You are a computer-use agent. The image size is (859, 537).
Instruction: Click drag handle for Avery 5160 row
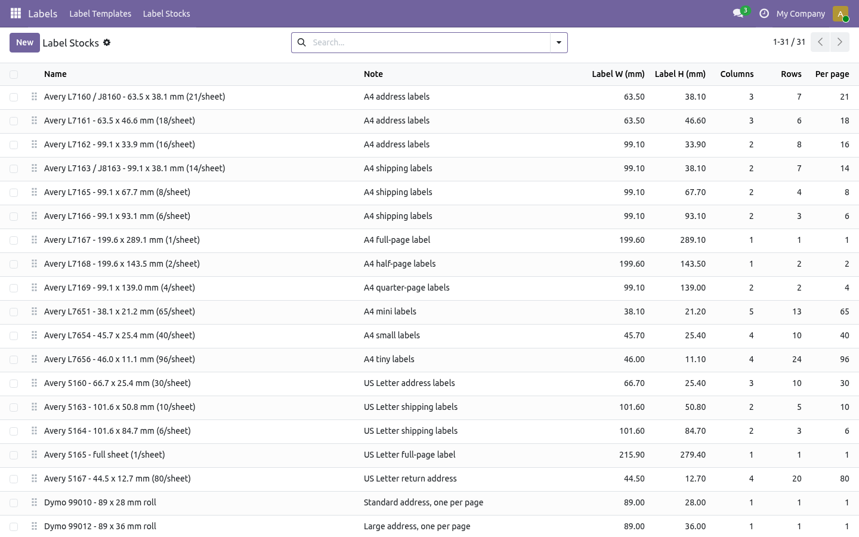pos(34,383)
